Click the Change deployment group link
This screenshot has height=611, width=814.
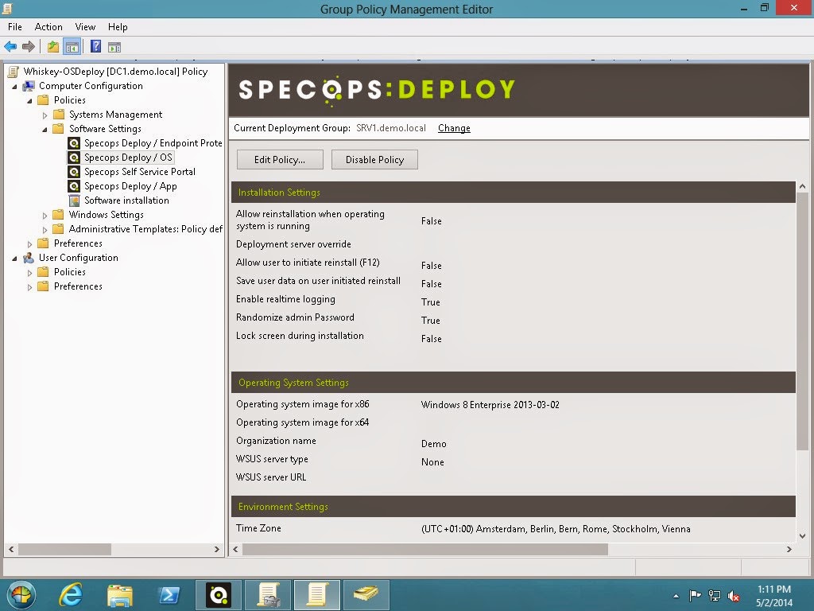click(454, 128)
